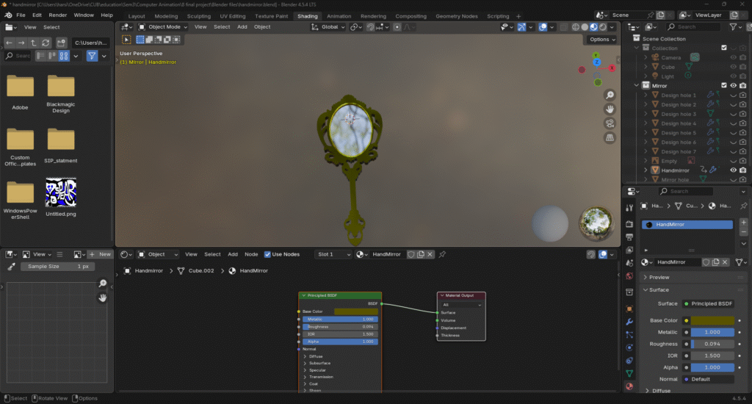The height and width of the screenshot is (404, 752).
Task: Click the refresh icon in file browser
Action: 47,43
